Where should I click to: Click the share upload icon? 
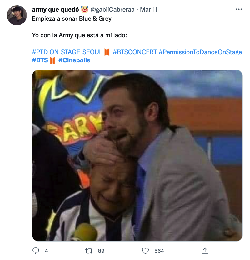click(205, 251)
